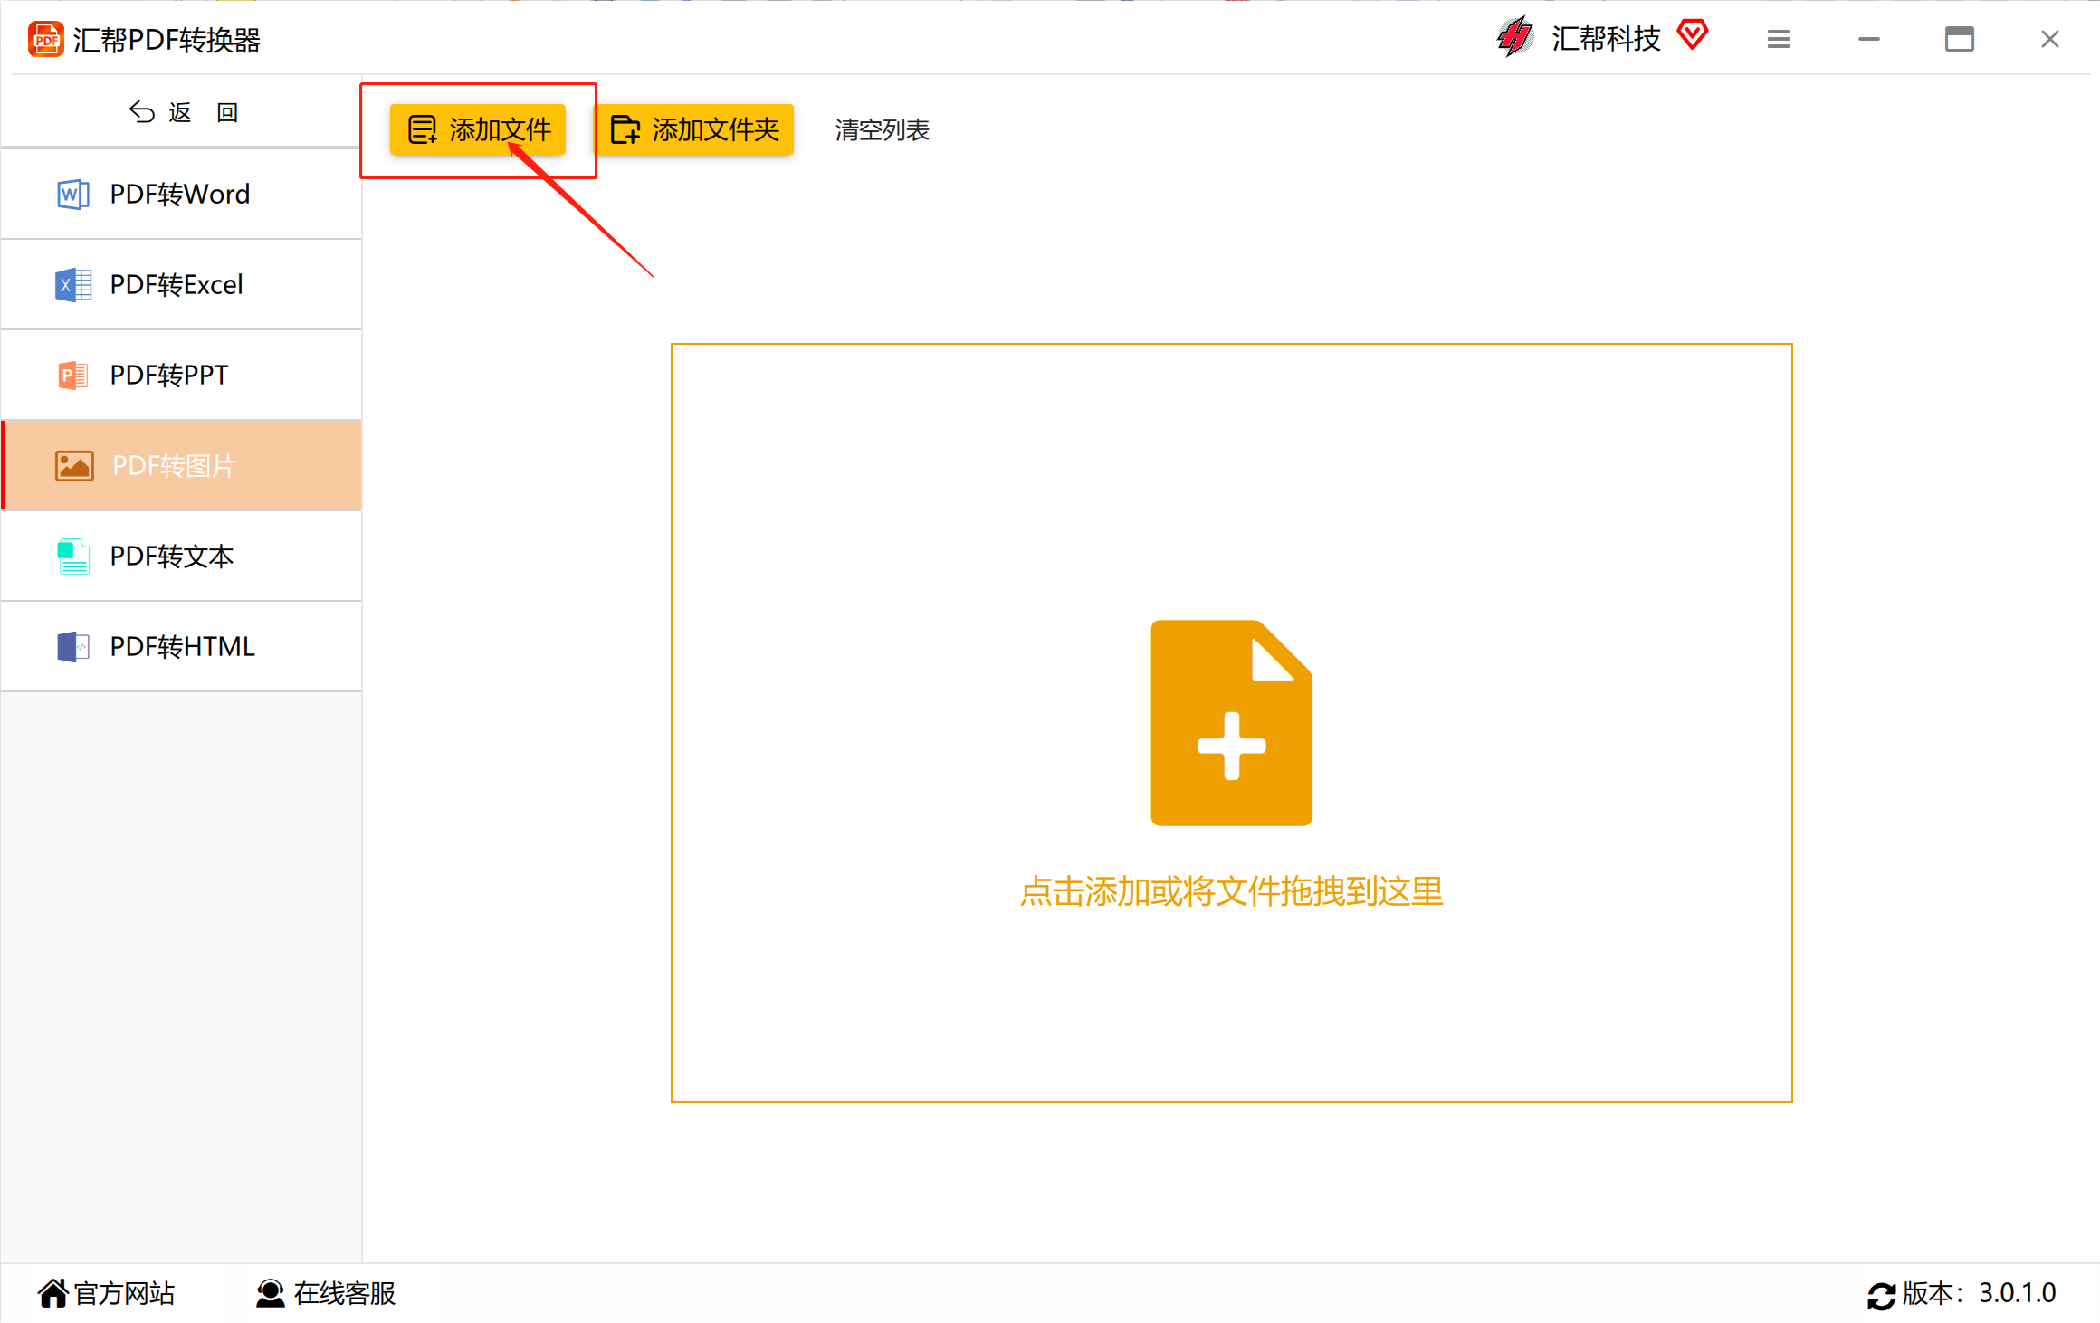This screenshot has height=1323, width=2100.
Task: Select the PDF转图片 sidebar item
Action: pos(181,465)
